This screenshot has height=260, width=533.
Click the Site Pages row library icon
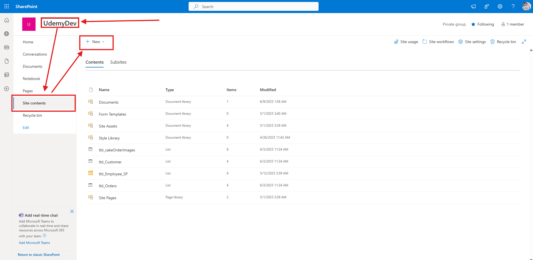pos(91,197)
